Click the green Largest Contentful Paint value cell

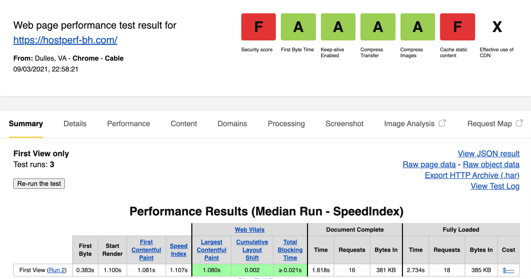(x=212, y=270)
